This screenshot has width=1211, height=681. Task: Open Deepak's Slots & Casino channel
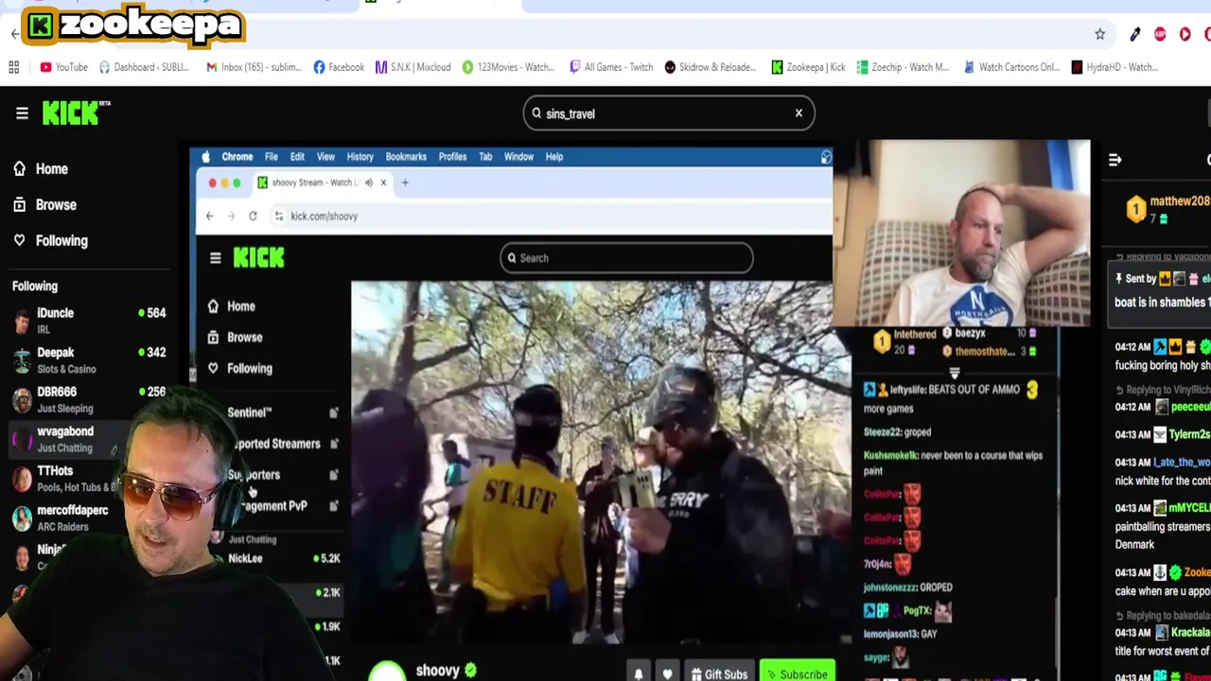90,360
